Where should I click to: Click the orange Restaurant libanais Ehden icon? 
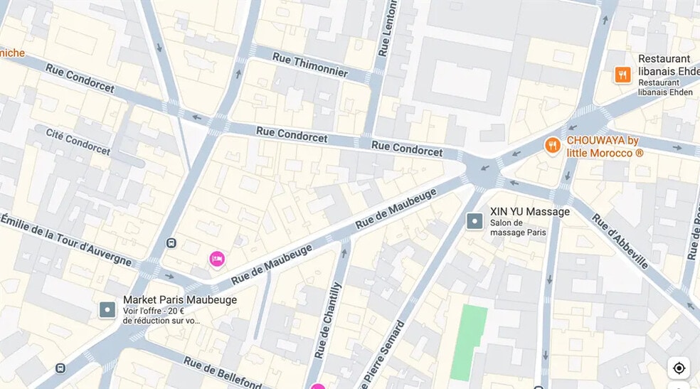pyautogui.click(x=622, y=75)
